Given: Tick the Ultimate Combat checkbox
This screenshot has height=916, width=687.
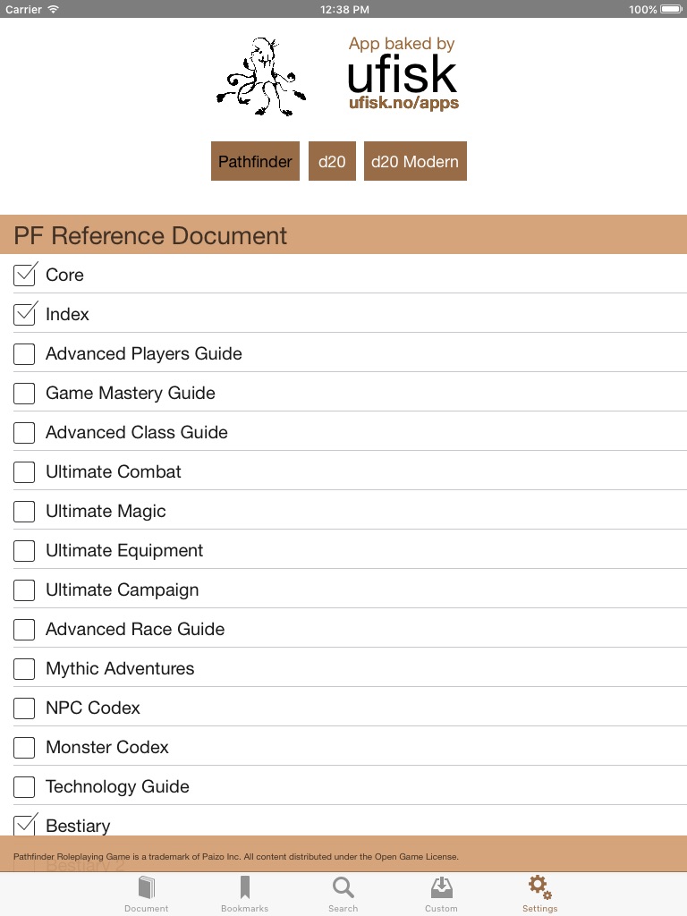Looking at the screenshot, I should (x=24, y=472).
